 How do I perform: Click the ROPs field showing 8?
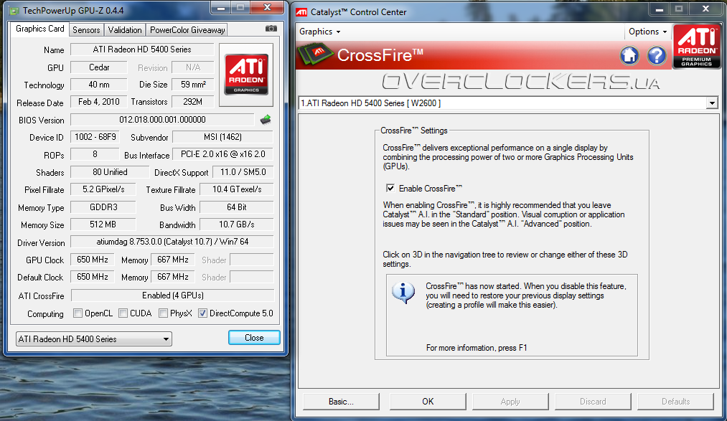click(x=95, y=154)
